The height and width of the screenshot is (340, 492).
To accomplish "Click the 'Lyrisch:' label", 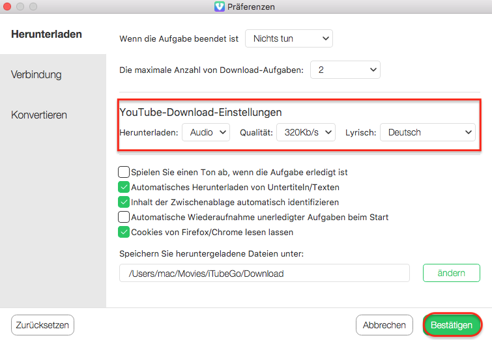I will pyautogui.click(x=360, y=133).
